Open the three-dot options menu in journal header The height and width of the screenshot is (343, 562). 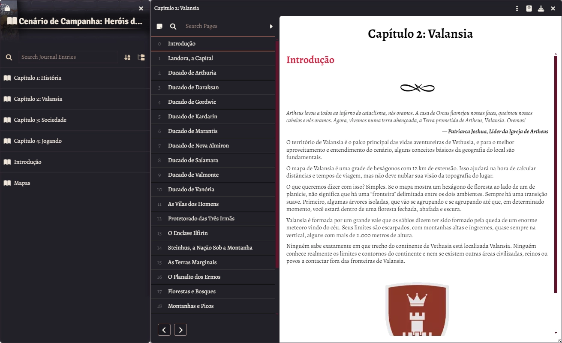click(517, 8)
